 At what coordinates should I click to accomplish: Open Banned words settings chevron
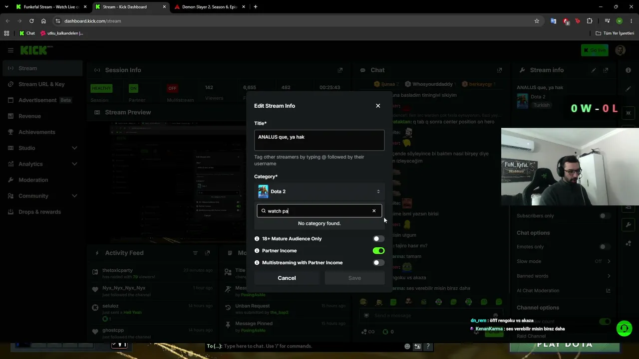coord(609,276)
